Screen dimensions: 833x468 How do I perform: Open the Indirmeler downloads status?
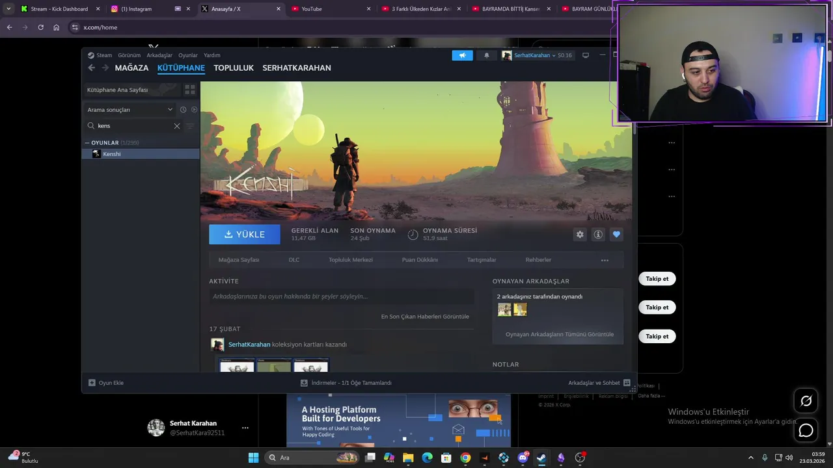tap(346, 383)
